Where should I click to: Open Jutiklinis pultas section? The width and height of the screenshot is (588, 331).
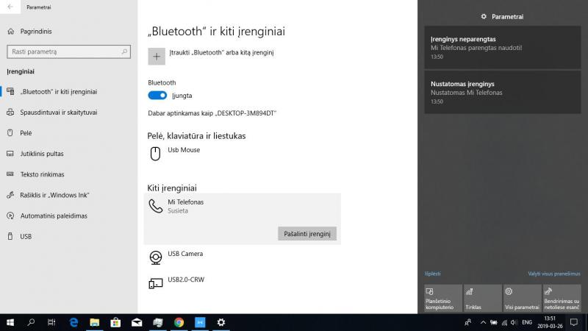pyautogui.click(x=68, y=154)
